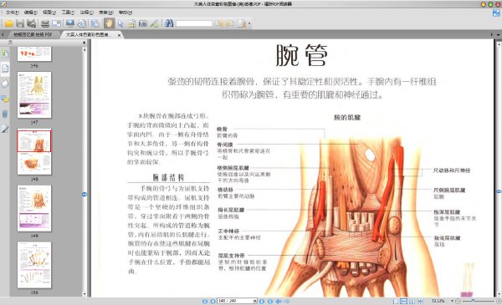The width and height of the screenshot is (502, 305).
Task: Switch to facing pages layout
Action: [412, 301]
